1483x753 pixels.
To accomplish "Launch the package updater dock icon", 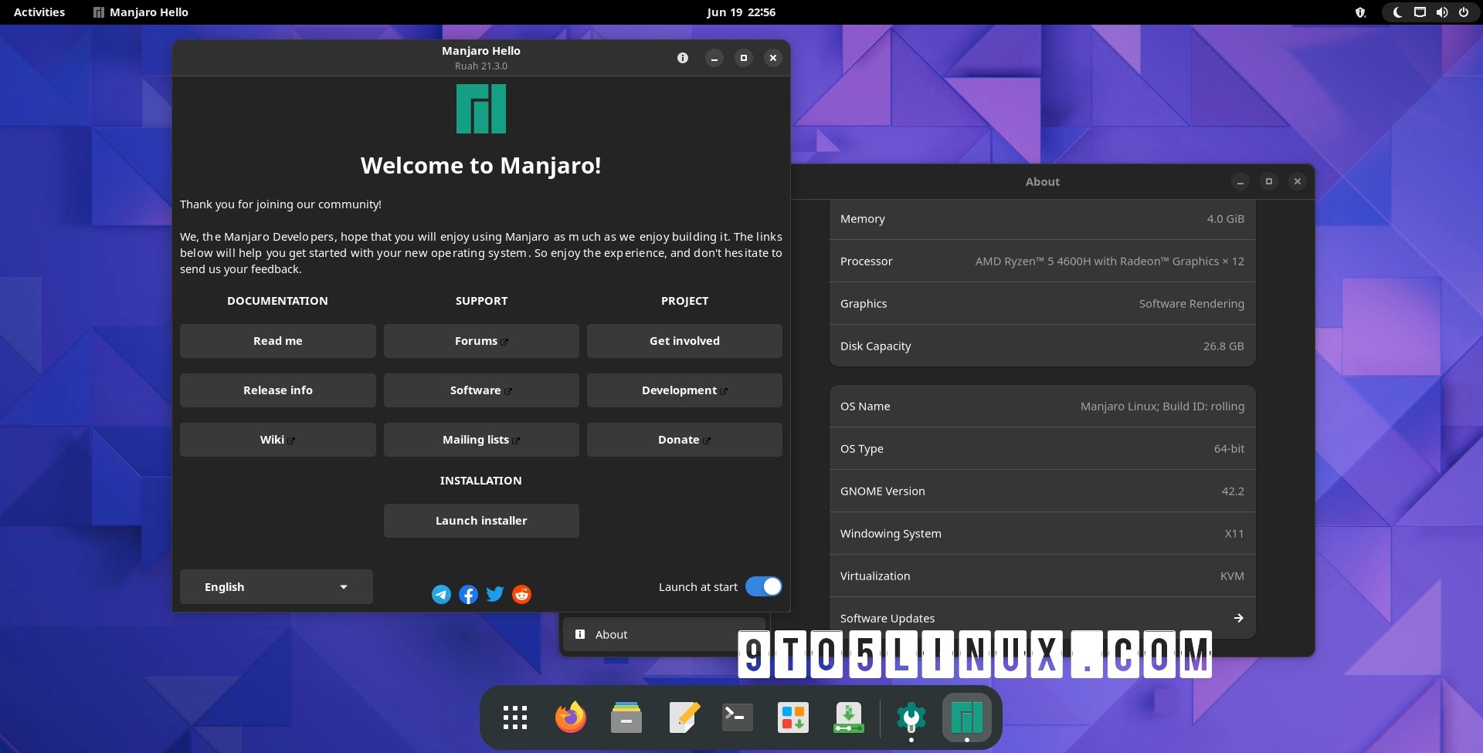I will 847,718.
